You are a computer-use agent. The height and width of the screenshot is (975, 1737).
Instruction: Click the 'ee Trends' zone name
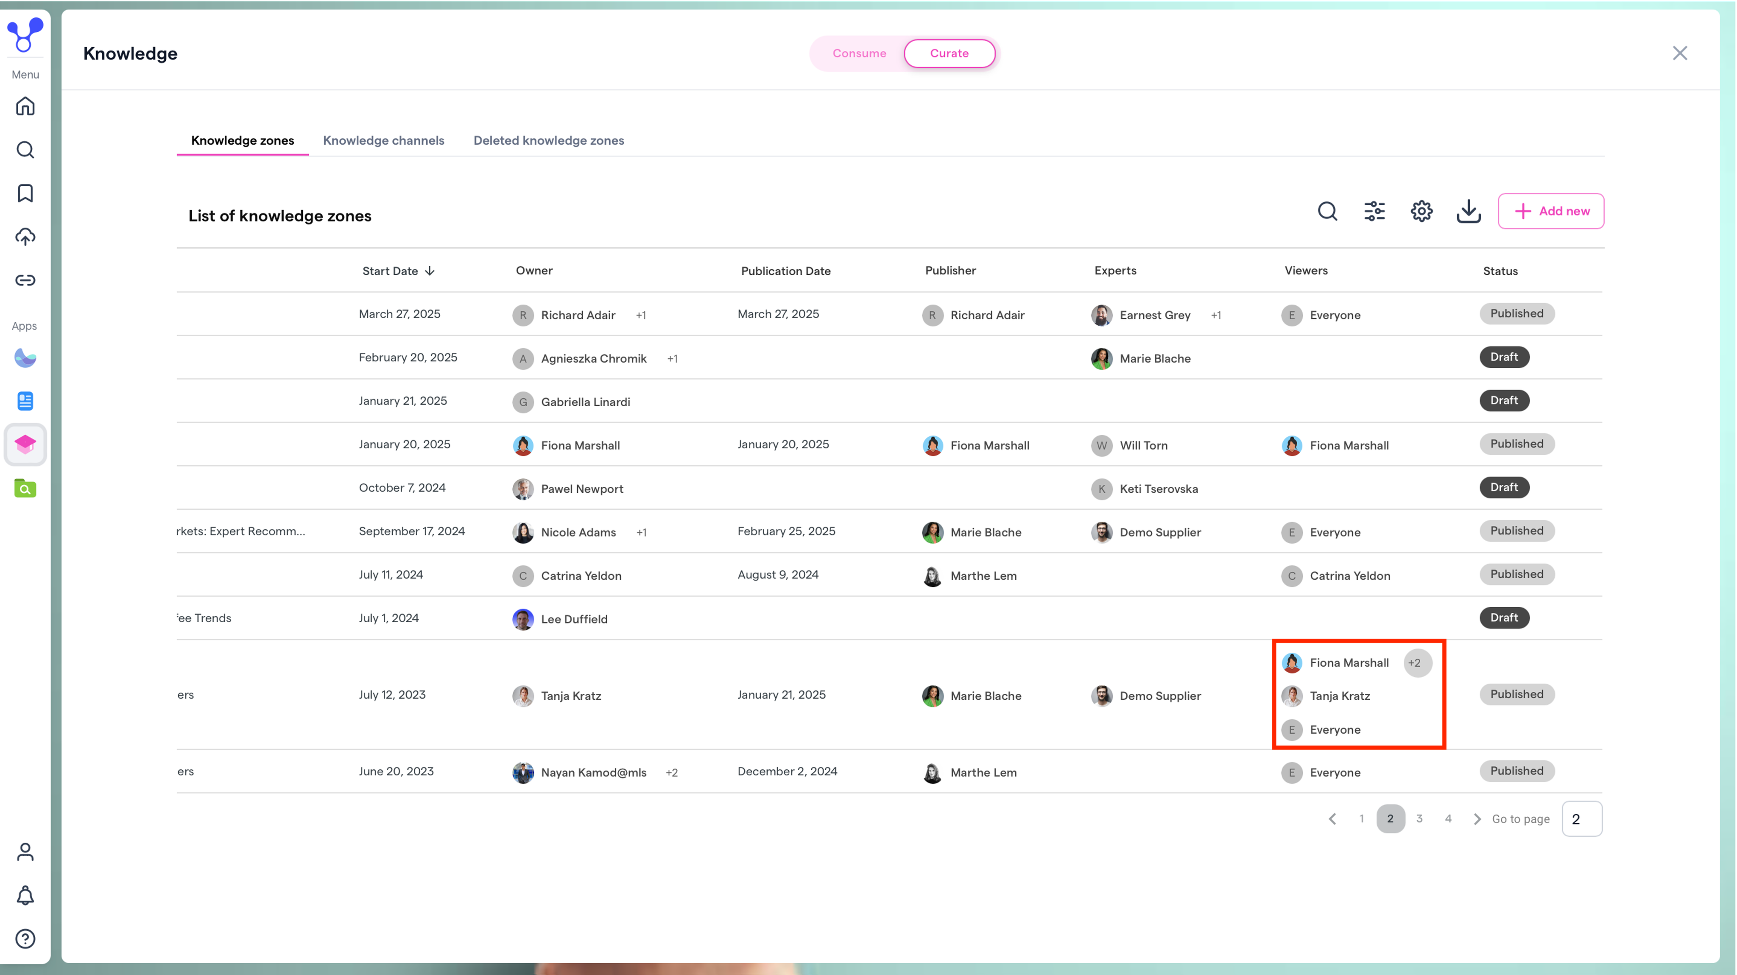(x=204, y=618)
